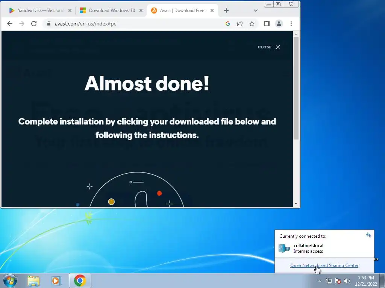Open Windows Explorer from the taskbar
The height and width of the screenshot is (288, 385).
[33, 280]
